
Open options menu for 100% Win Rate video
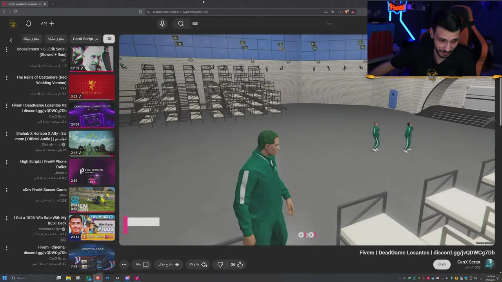(x=6, y=218)
